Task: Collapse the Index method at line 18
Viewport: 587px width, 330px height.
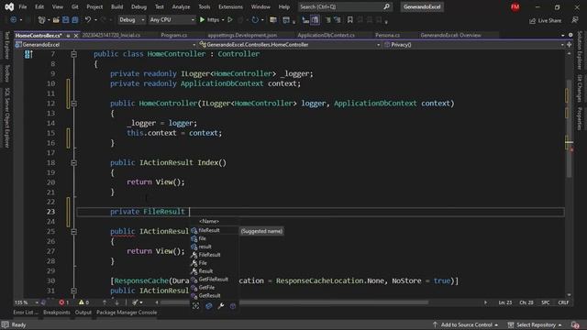Action: pos(73,163)
